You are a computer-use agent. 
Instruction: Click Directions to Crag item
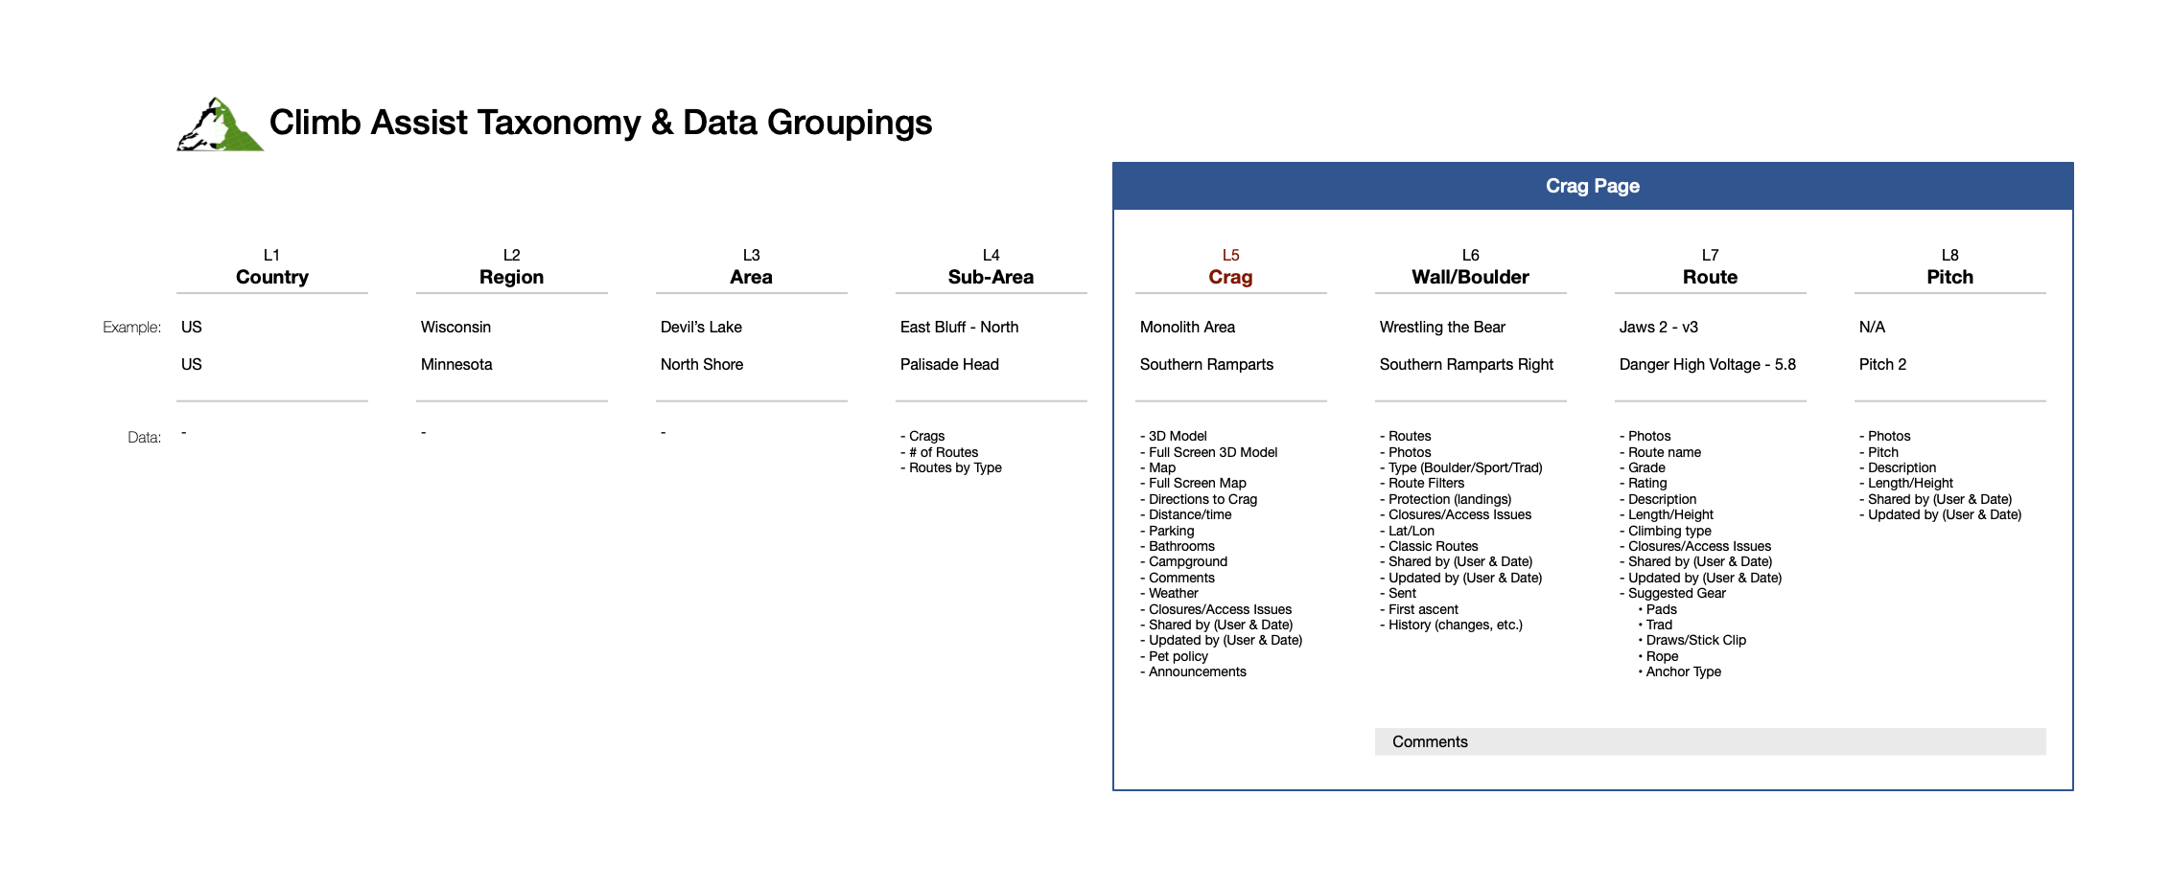[x=1199, y=499]
